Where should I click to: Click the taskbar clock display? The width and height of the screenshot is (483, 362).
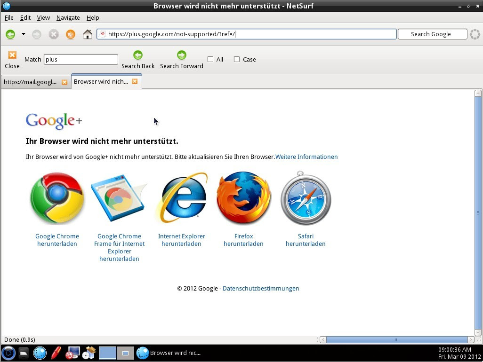(x=459, y=353)
